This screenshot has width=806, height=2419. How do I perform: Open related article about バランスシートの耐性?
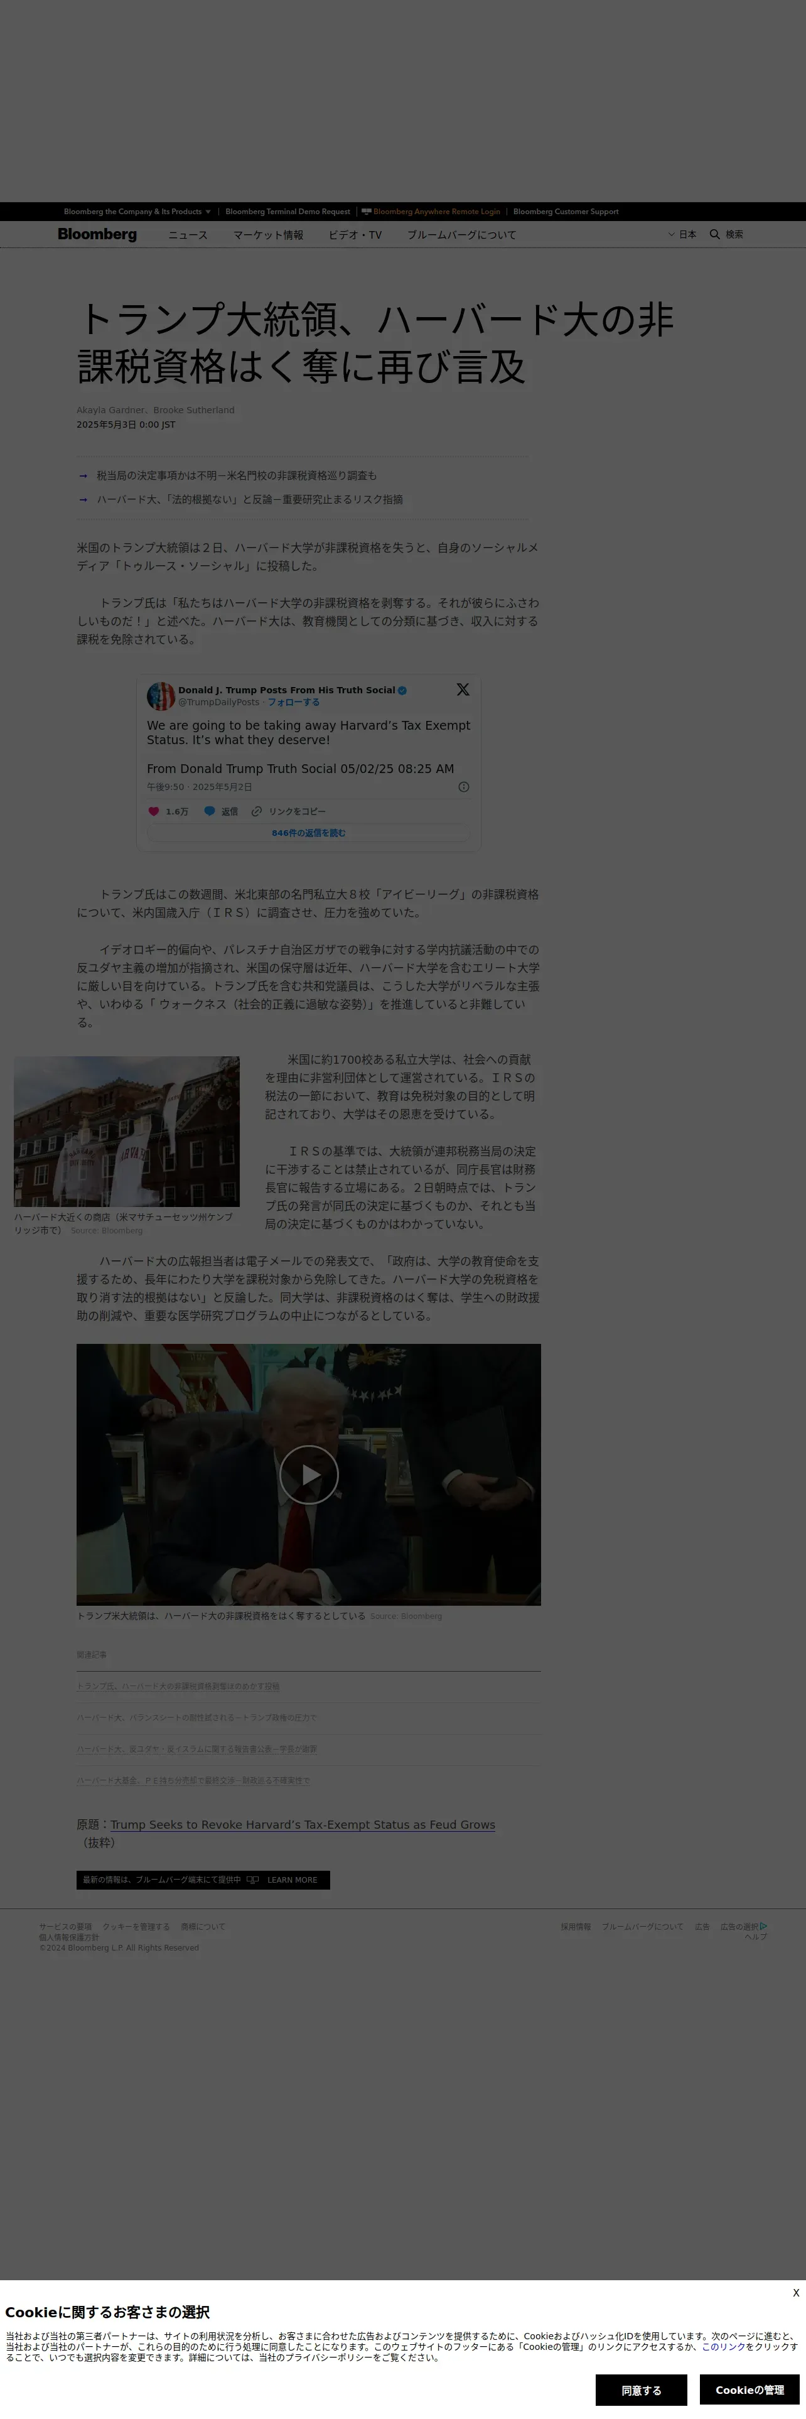(x=197, y=1718)
